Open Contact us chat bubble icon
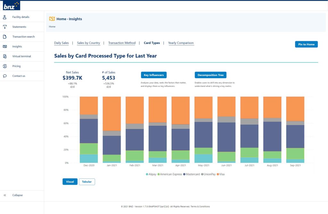This screenshot has width=328, height=214. 5,76
